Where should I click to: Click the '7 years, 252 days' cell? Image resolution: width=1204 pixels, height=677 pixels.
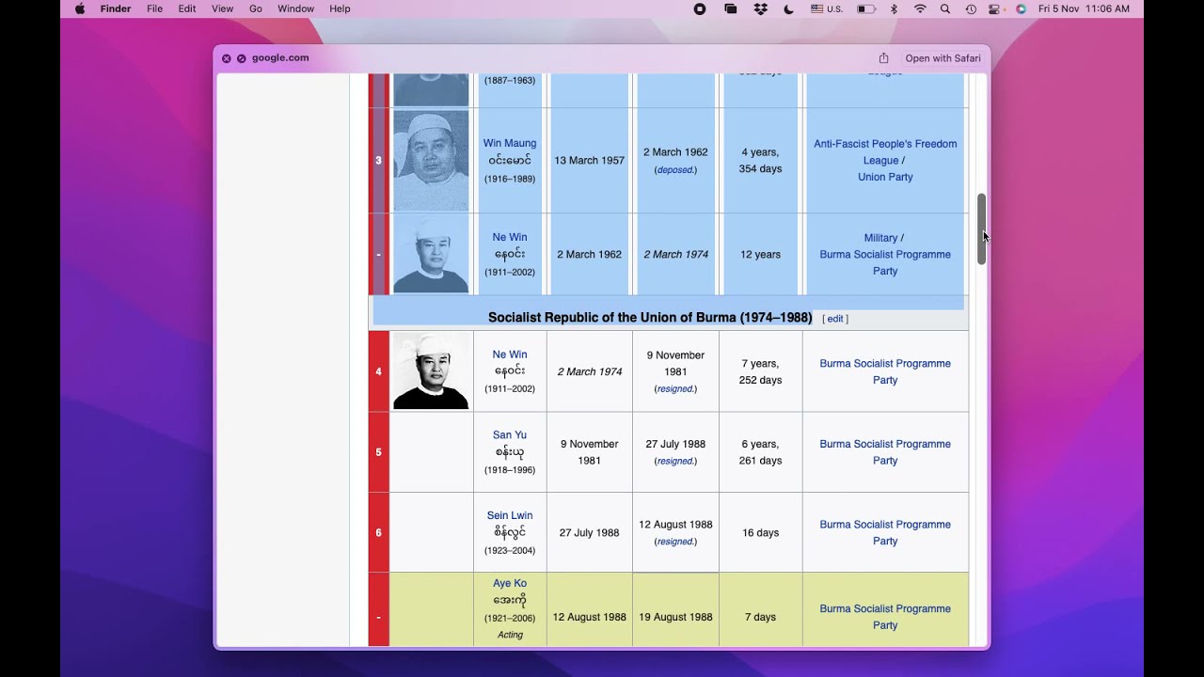tap(760, 371)
